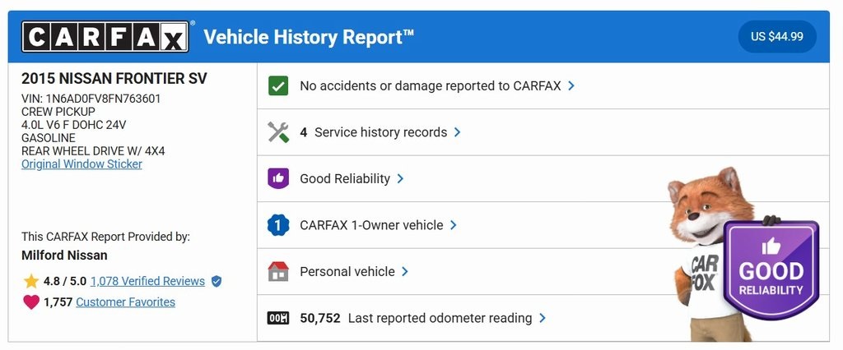Click the green checkmark no-accidents icon
This screenshot has width=843, height=350.
[x=278, y=85]
